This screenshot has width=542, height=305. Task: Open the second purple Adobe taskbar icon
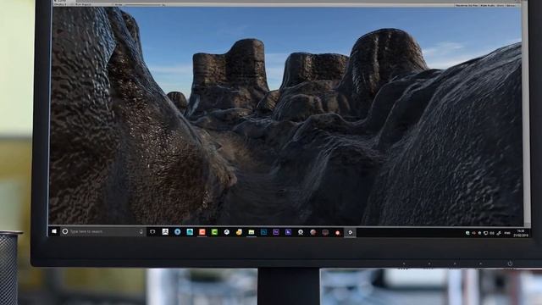[x=288, y=232]
